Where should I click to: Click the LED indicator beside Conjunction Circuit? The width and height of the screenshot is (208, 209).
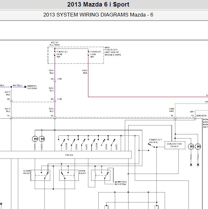(191, 147)
